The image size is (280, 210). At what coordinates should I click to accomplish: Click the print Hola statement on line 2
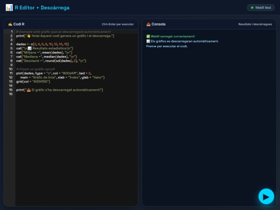point(65,36)
